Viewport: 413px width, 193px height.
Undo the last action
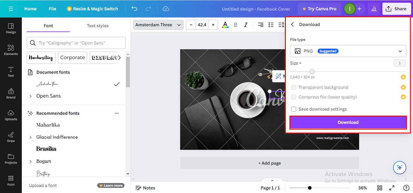[135, 9]
